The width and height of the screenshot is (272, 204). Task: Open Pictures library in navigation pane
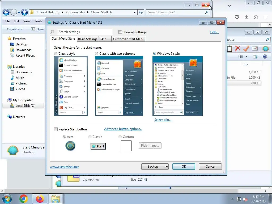tap(21, 83)
